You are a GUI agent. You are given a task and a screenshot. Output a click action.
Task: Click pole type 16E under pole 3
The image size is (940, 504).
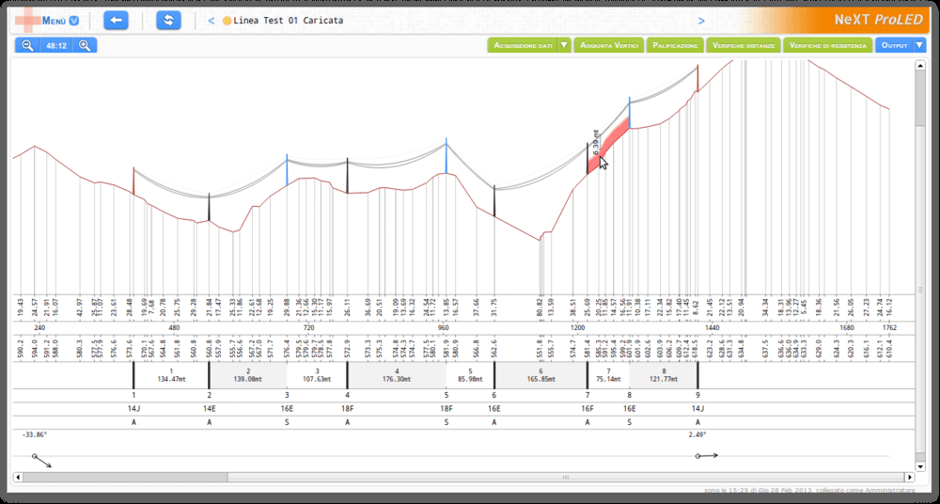[287, 409]
